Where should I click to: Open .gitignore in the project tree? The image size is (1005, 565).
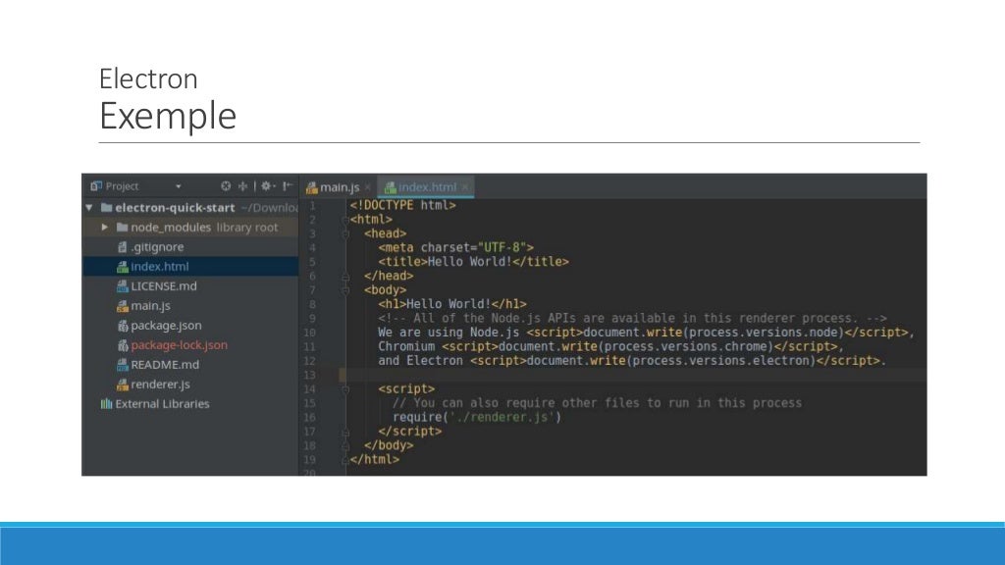coord(157,246)
